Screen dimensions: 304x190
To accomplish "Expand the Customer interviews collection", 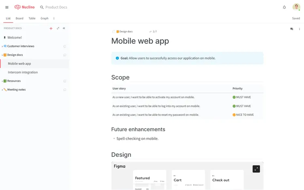I will (2, 46).
